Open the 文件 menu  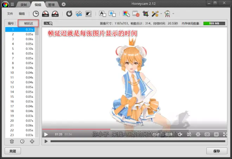(x=10, y=14)
